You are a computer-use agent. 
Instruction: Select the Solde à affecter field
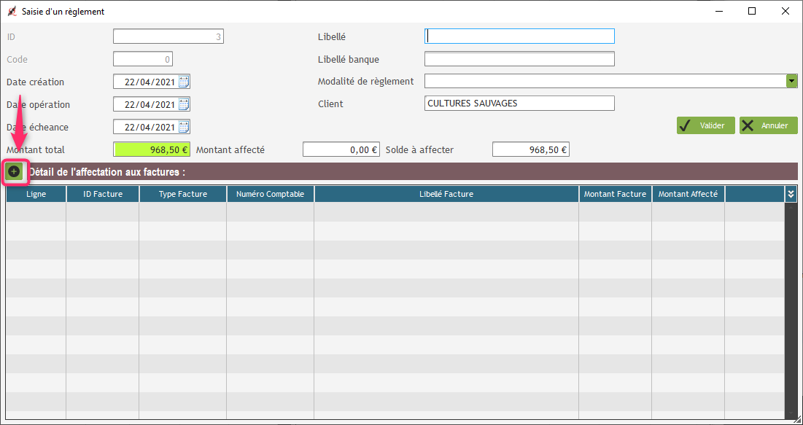point(530,149)
